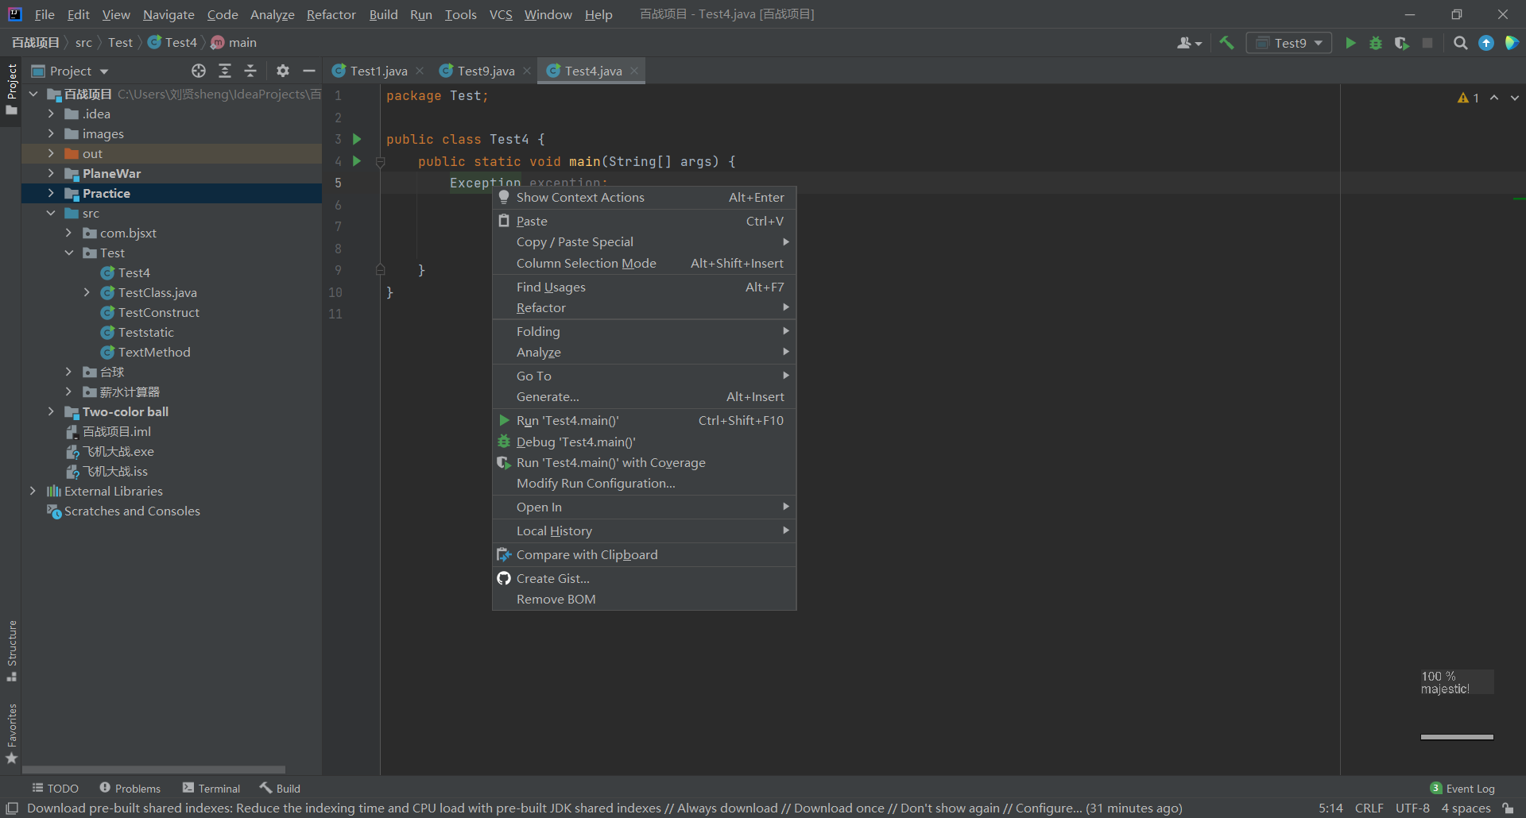Click the CRLF line separator selector
The image size is (1526, 818).
tap(1369, 808)
